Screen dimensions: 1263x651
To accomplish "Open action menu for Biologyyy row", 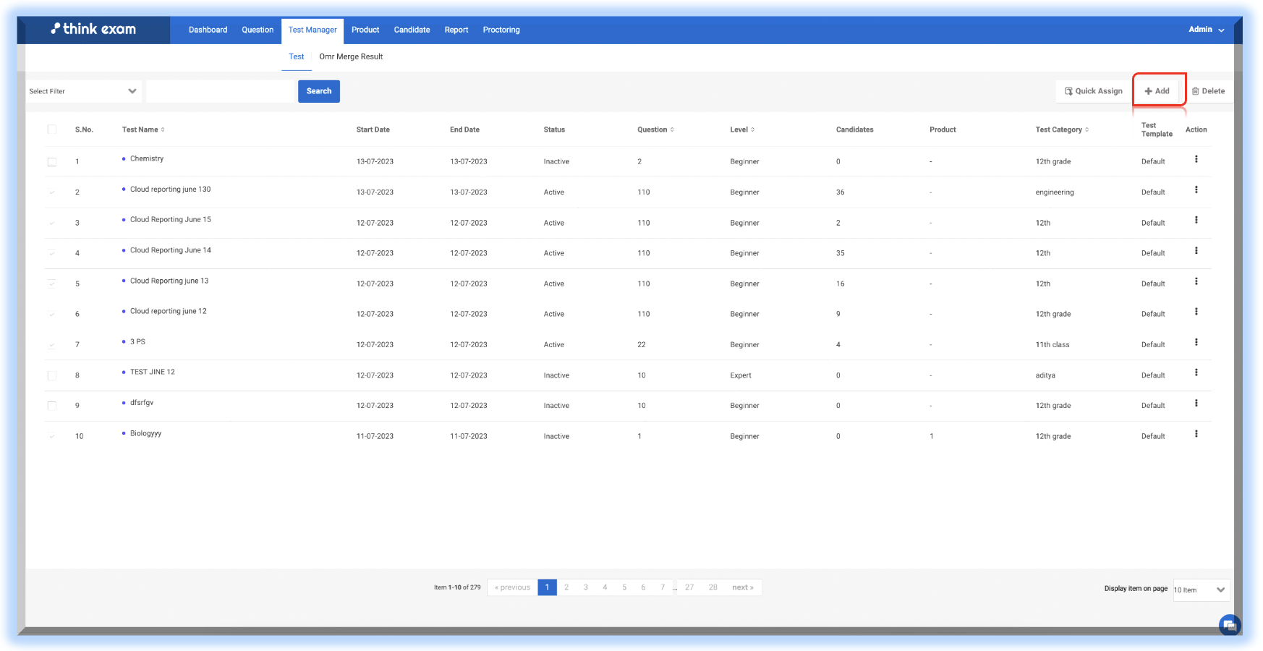I will [x=1196, y=434].
